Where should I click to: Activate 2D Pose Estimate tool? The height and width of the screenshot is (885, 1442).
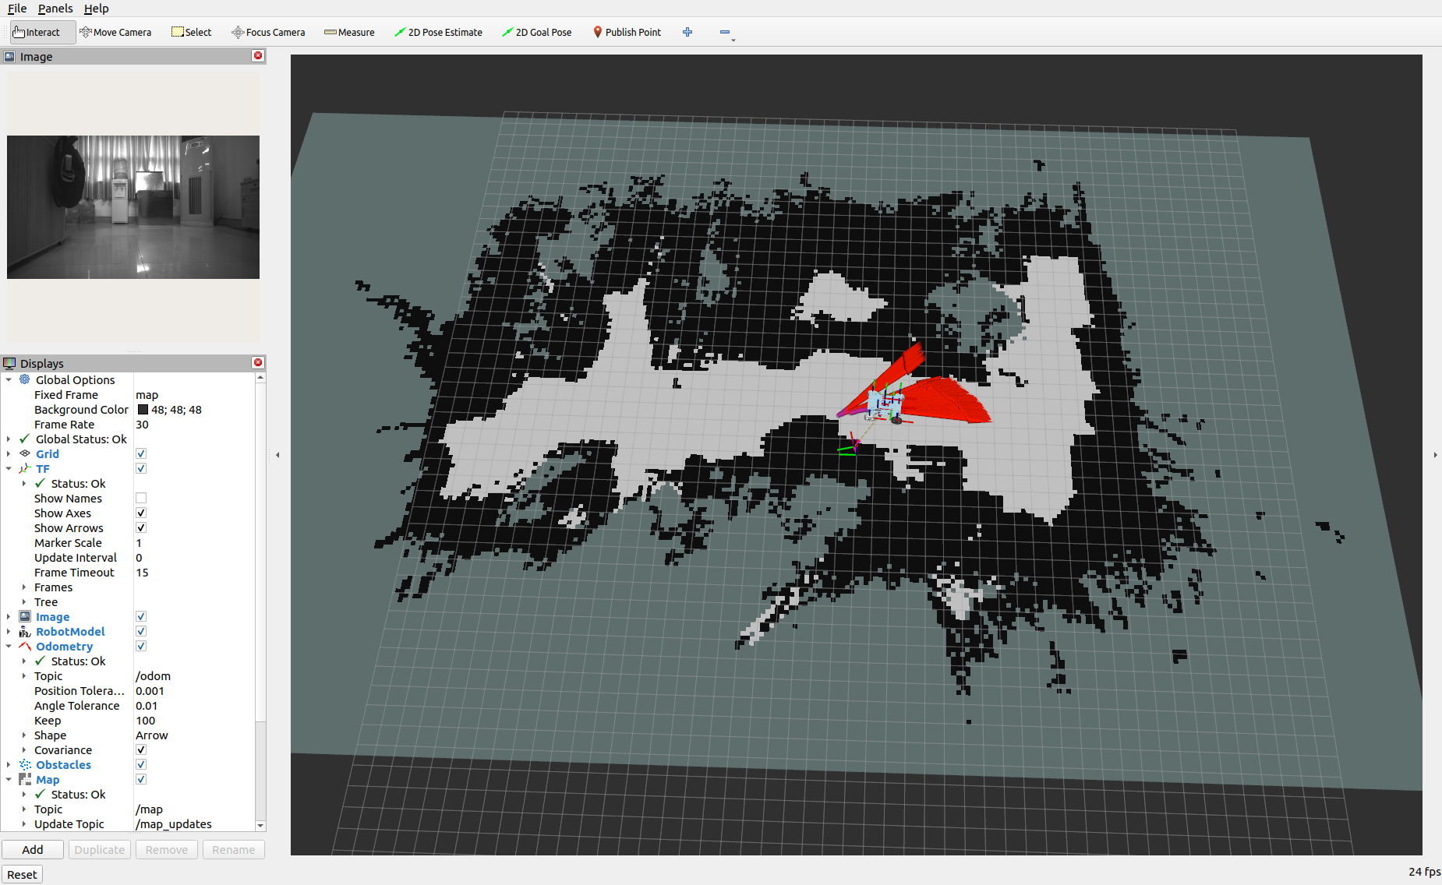438,32
